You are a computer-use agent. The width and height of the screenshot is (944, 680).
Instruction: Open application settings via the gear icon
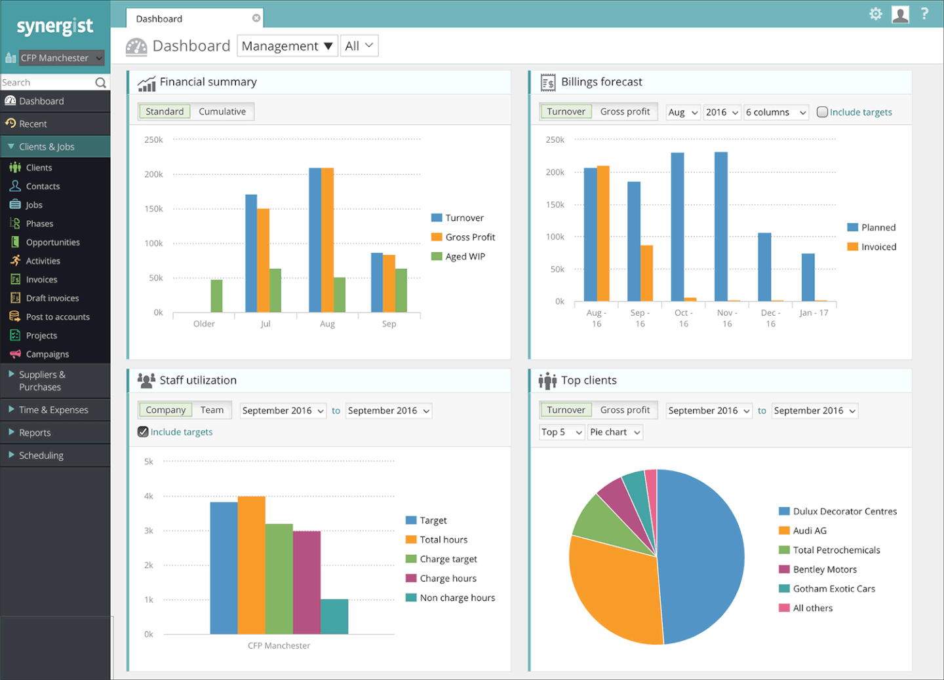click(x=876, y=13)
